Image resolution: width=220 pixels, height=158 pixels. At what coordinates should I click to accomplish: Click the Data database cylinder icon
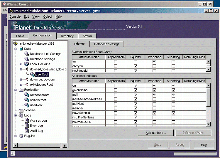point(21,49)
